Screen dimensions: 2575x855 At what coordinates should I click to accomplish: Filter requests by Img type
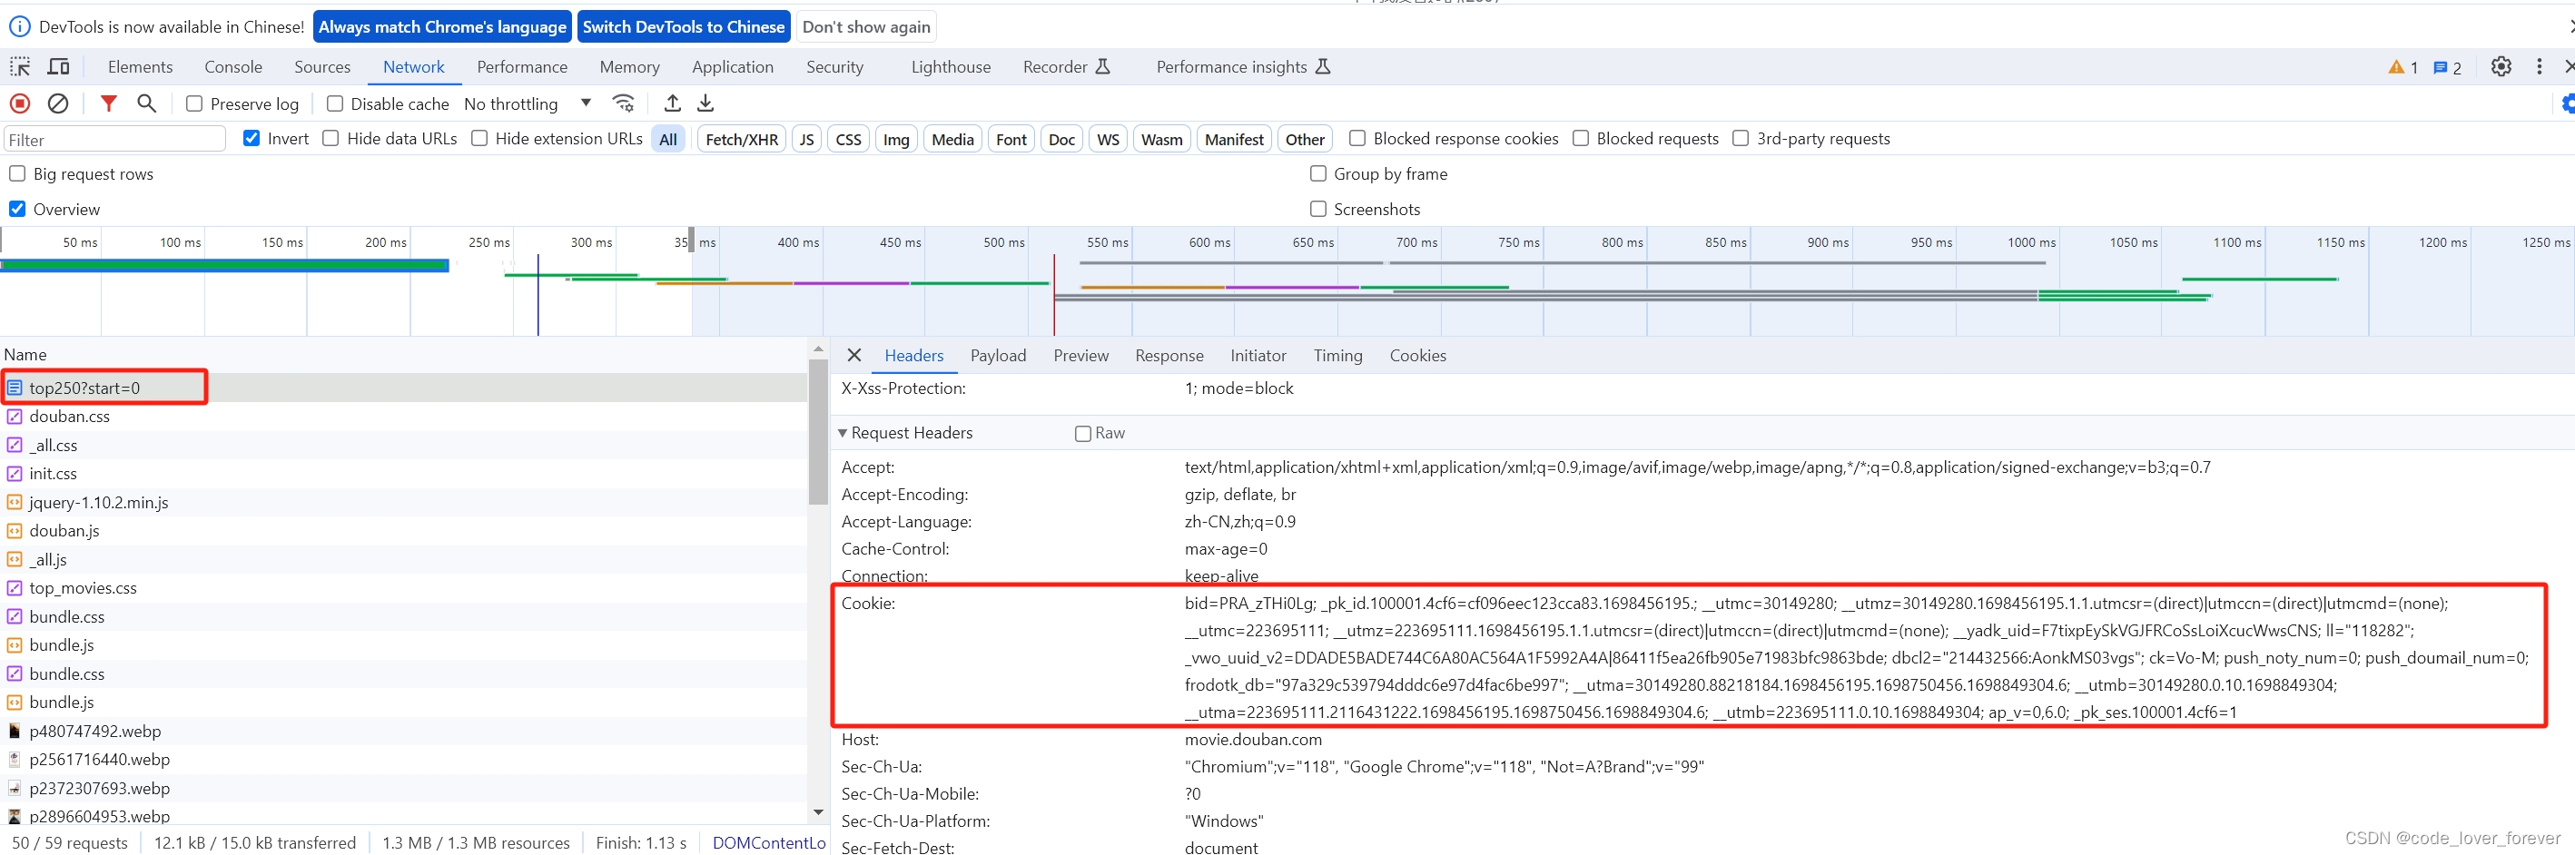(895, 139)
